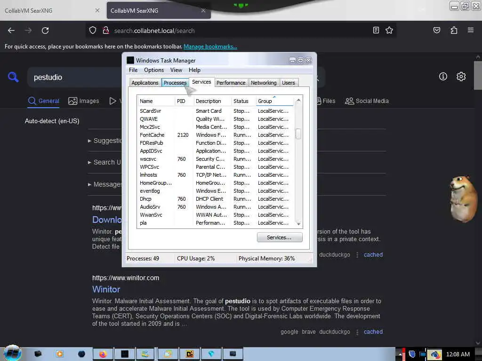Open the Task Manager View menu
Image resolution: width=482 pixels, height=361 pixels.
coord(176,70)
